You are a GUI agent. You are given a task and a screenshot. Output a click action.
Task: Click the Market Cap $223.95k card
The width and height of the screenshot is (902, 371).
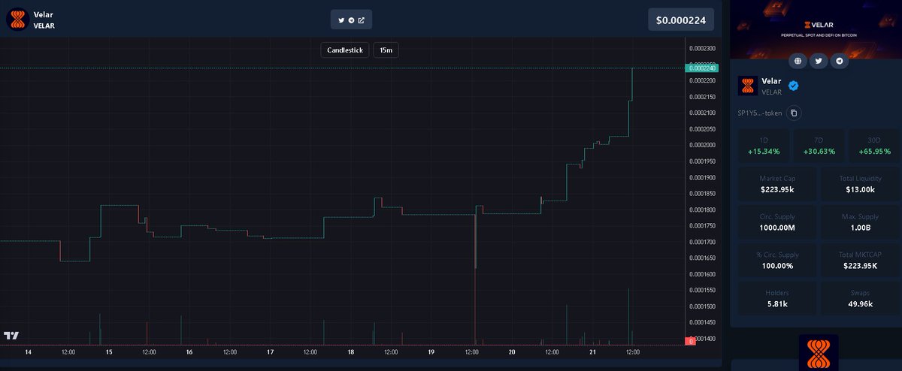[x=777, y=184]
